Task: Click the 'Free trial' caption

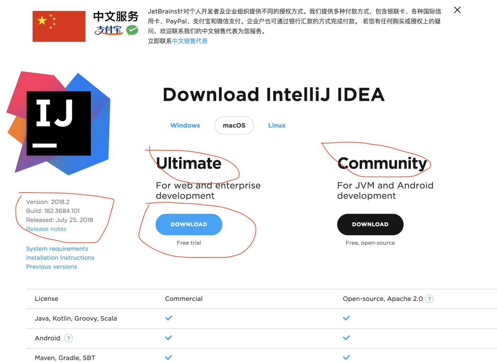Action: pos(189,243)
